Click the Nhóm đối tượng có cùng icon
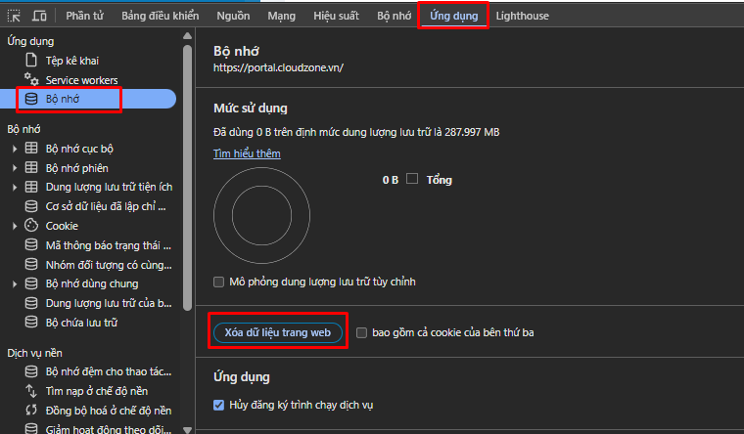744x434 pixels. (x=31, y=264)
